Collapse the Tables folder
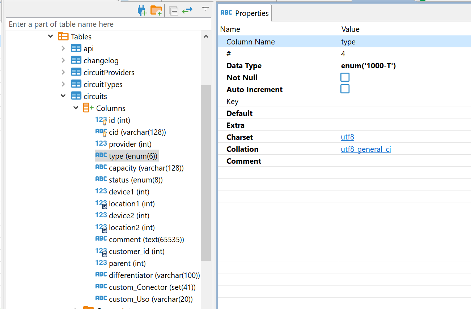This screenshot has width=471, height=309. (50, 36)
